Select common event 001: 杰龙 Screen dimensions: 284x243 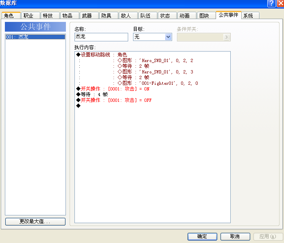click(35, 37)
